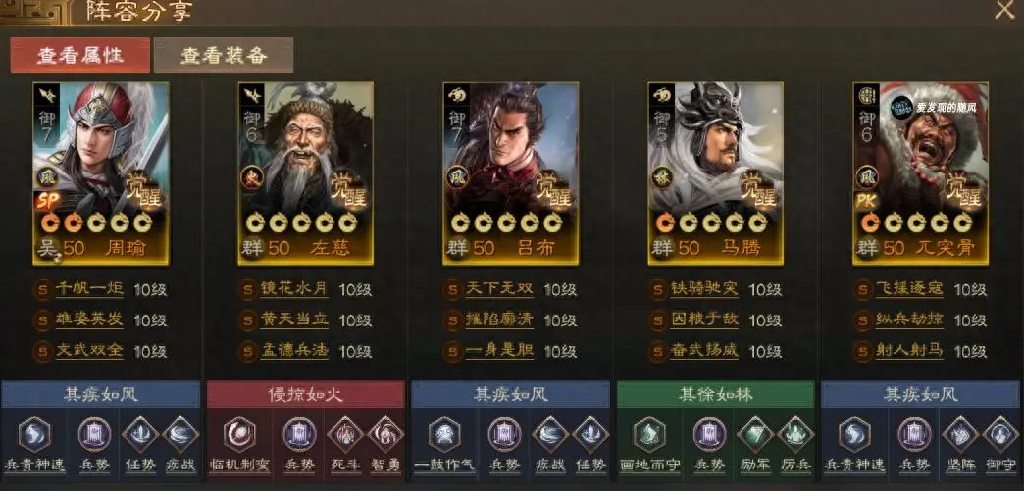This screenshot has height=491, width=1024.
Task: Click the 一鼓作气 icon under 吕布
Action: click(x=444, y=435)
